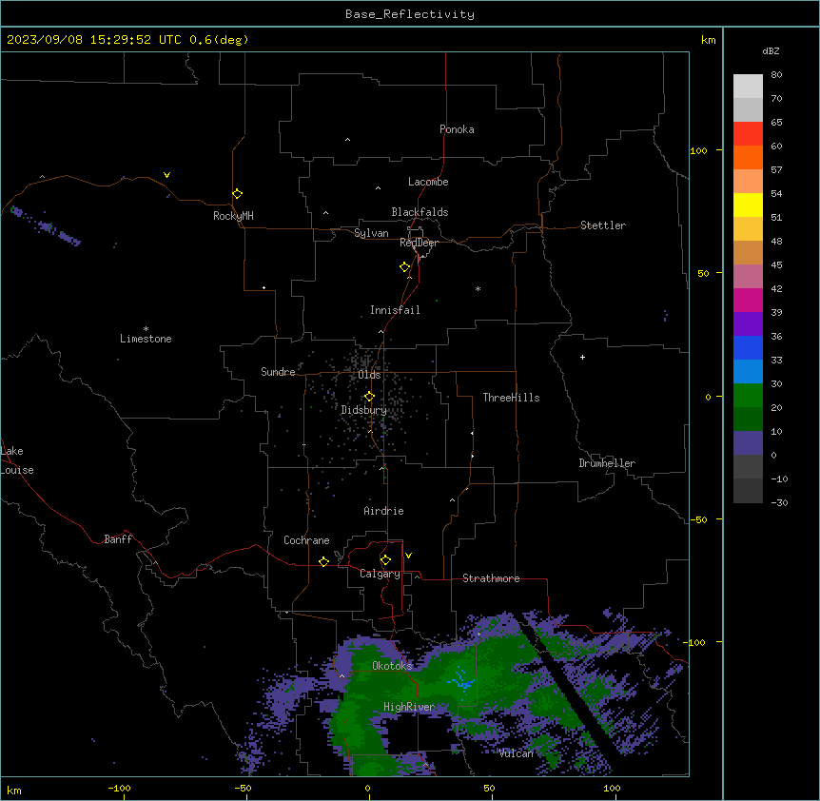
Task: Select the light blue 30-33 dBZ legend swatch
Action: point(748,371)
